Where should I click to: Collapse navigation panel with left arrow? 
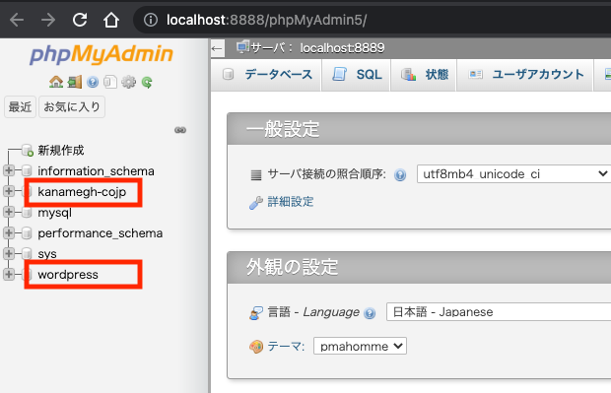click(x=217, y=48)
